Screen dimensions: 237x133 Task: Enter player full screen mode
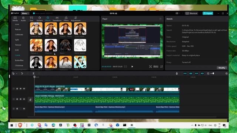click(x=161, y=66)
